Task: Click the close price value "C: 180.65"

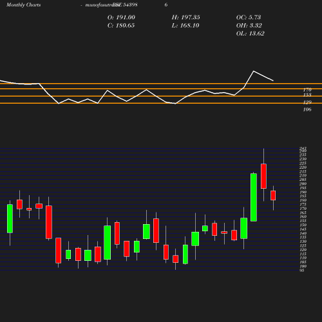Action: (121, 26)
